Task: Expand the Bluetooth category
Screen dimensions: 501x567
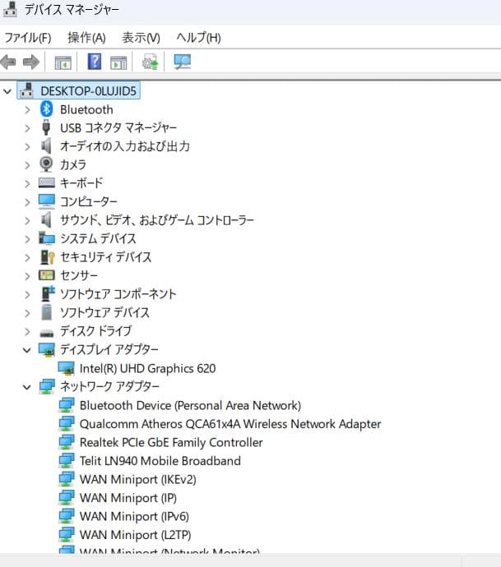Action: pos(27,109)
